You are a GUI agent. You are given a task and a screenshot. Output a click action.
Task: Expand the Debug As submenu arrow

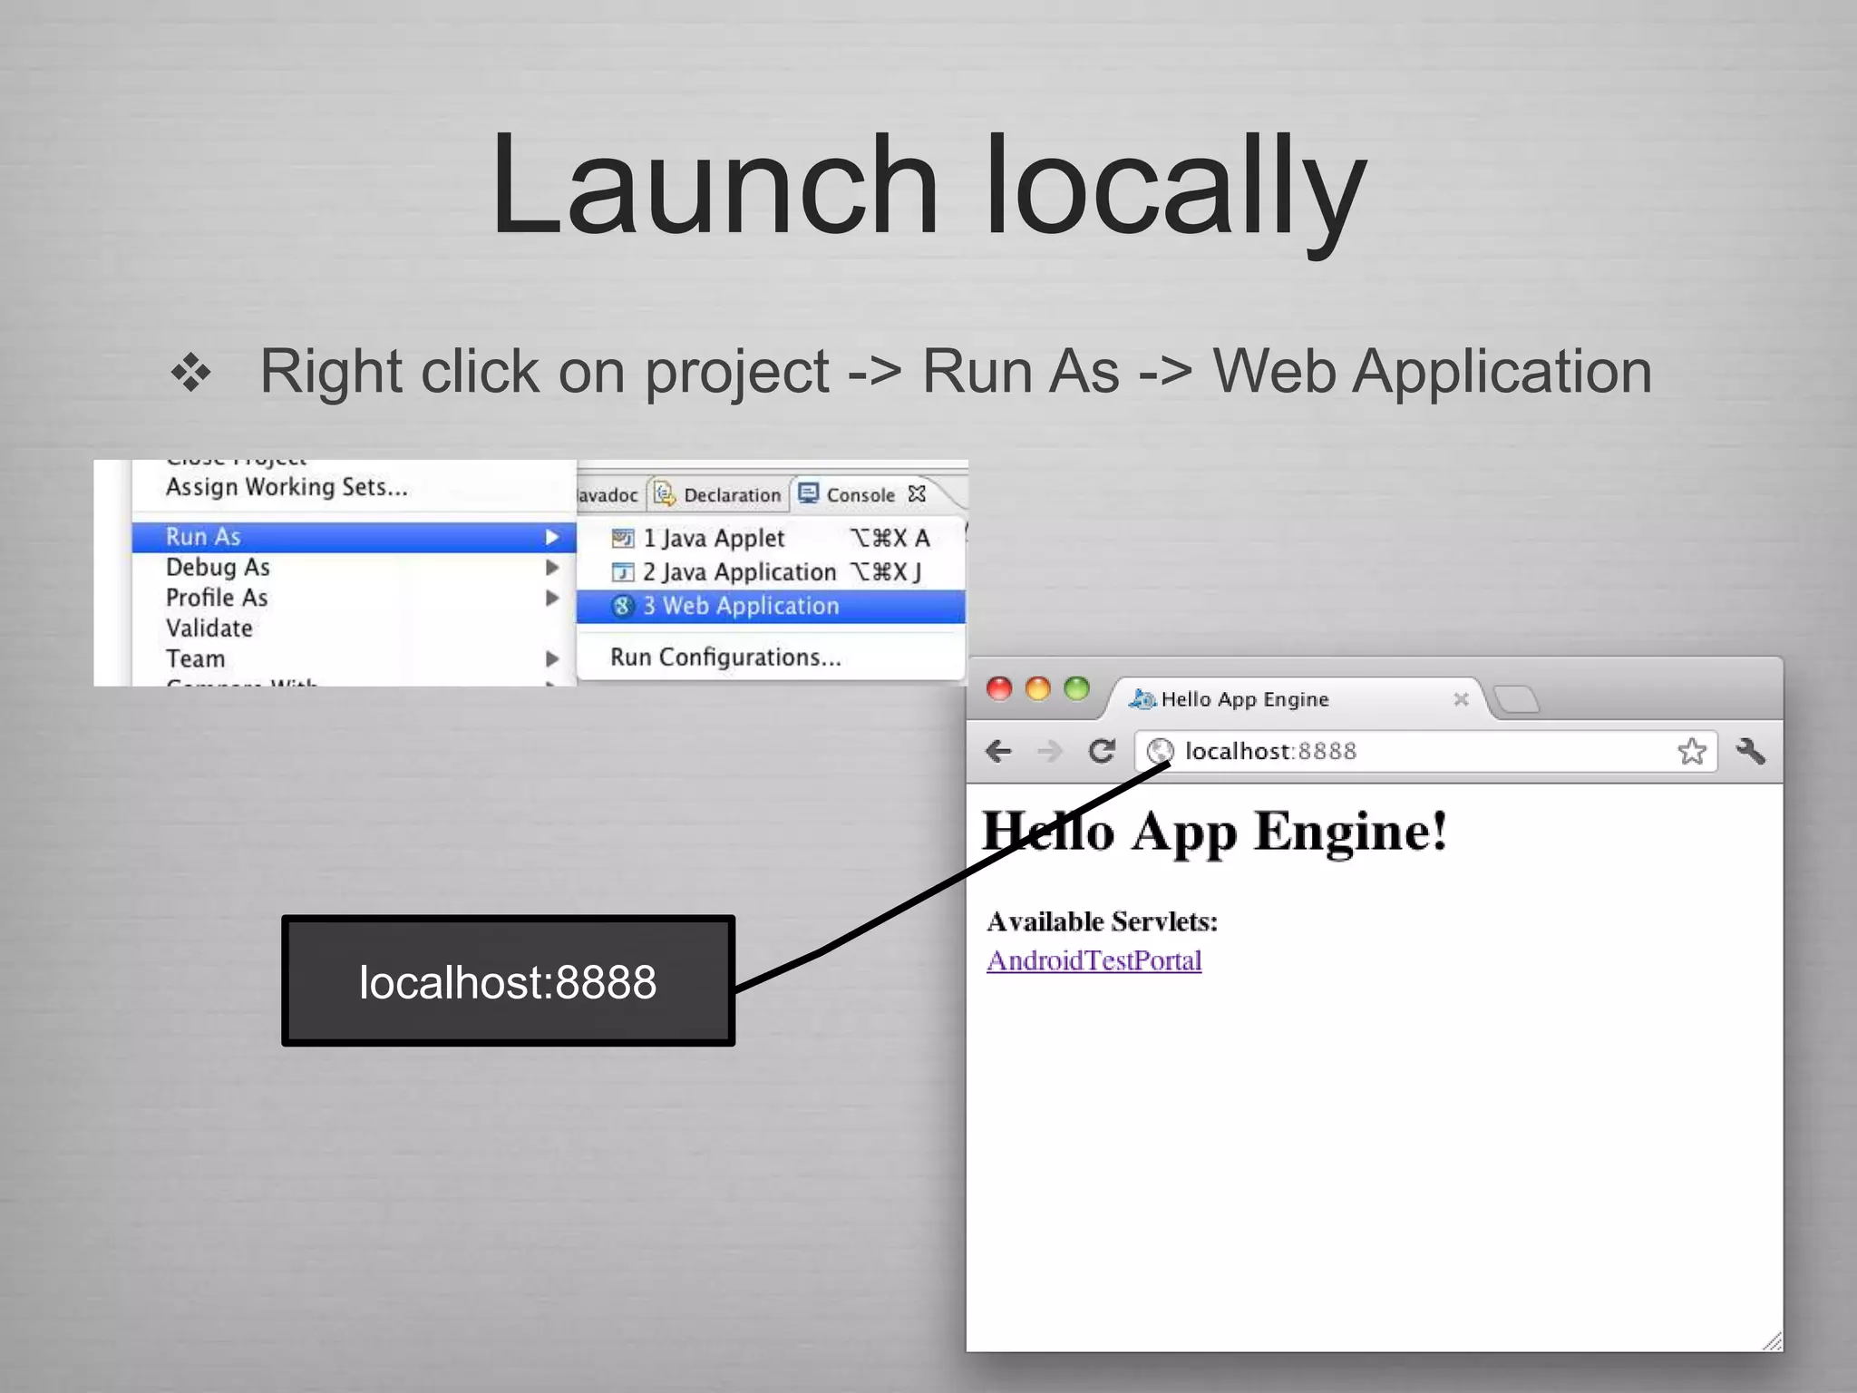click(551, 568)
